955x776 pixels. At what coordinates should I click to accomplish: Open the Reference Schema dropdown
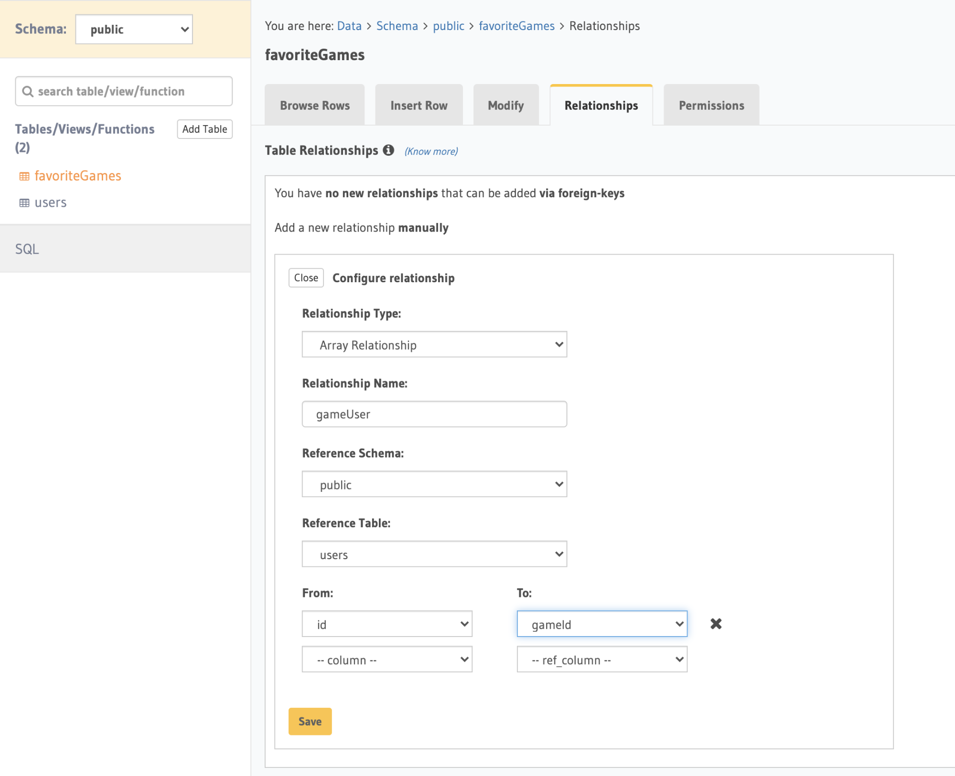[x=434, y=484]
